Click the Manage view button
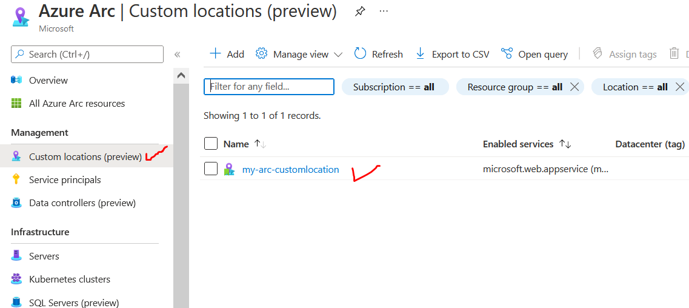Viewport: 689px width, 308px height. click(299, 54)
